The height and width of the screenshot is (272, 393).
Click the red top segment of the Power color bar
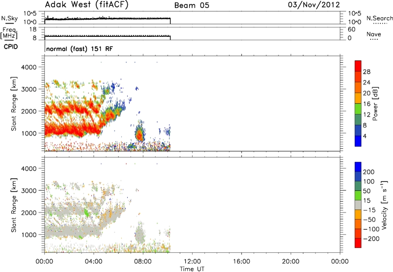(358, 66)
